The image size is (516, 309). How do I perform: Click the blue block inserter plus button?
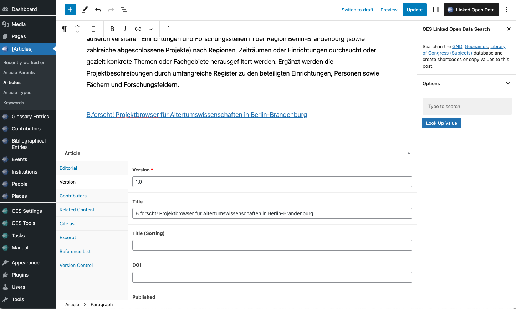pos(70,10)
